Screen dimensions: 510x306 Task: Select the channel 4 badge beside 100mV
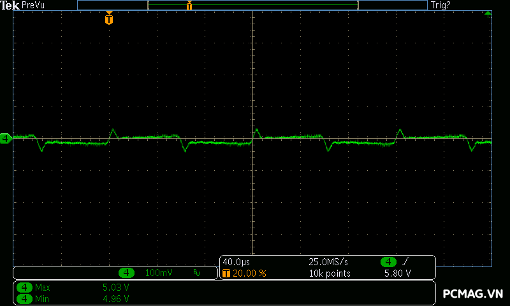pos(127,273)
